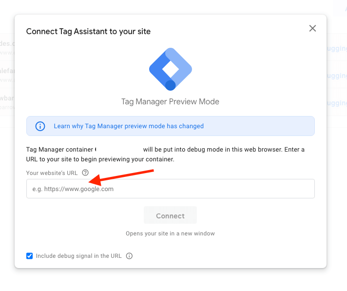
Task: Click the help icon beside Your website's URL
Action: (x=85, y=173)
